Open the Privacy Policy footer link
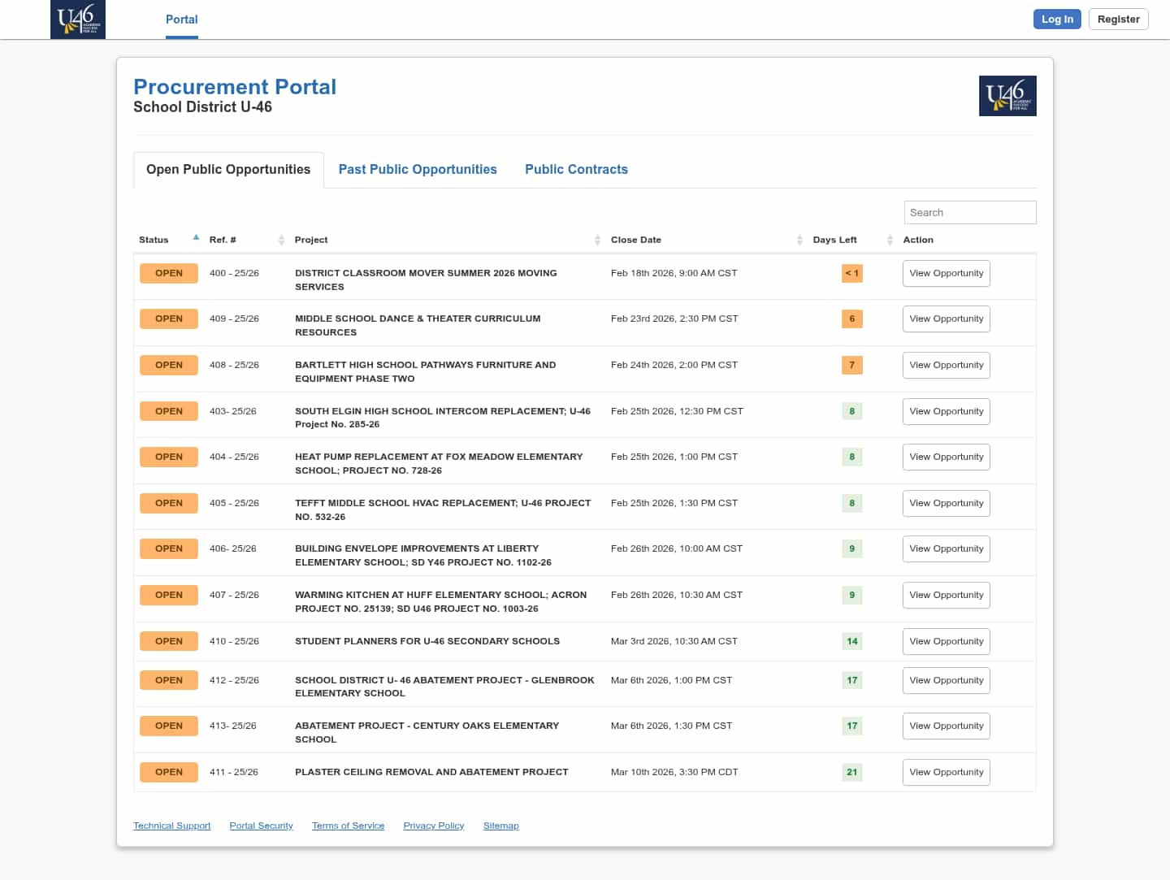This screenshot has height=880, width=1170. pos(434,826)
